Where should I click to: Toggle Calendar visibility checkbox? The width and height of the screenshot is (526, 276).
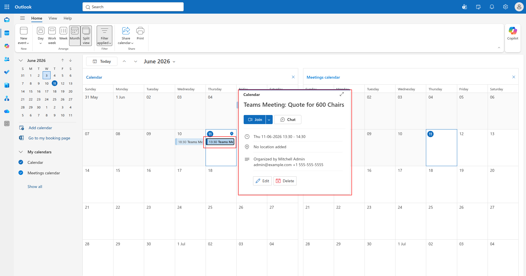coord(21,162)
